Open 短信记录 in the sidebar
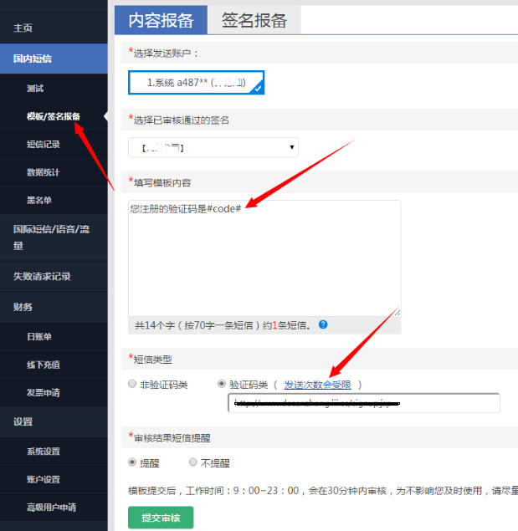 click(x=44, y=145)
